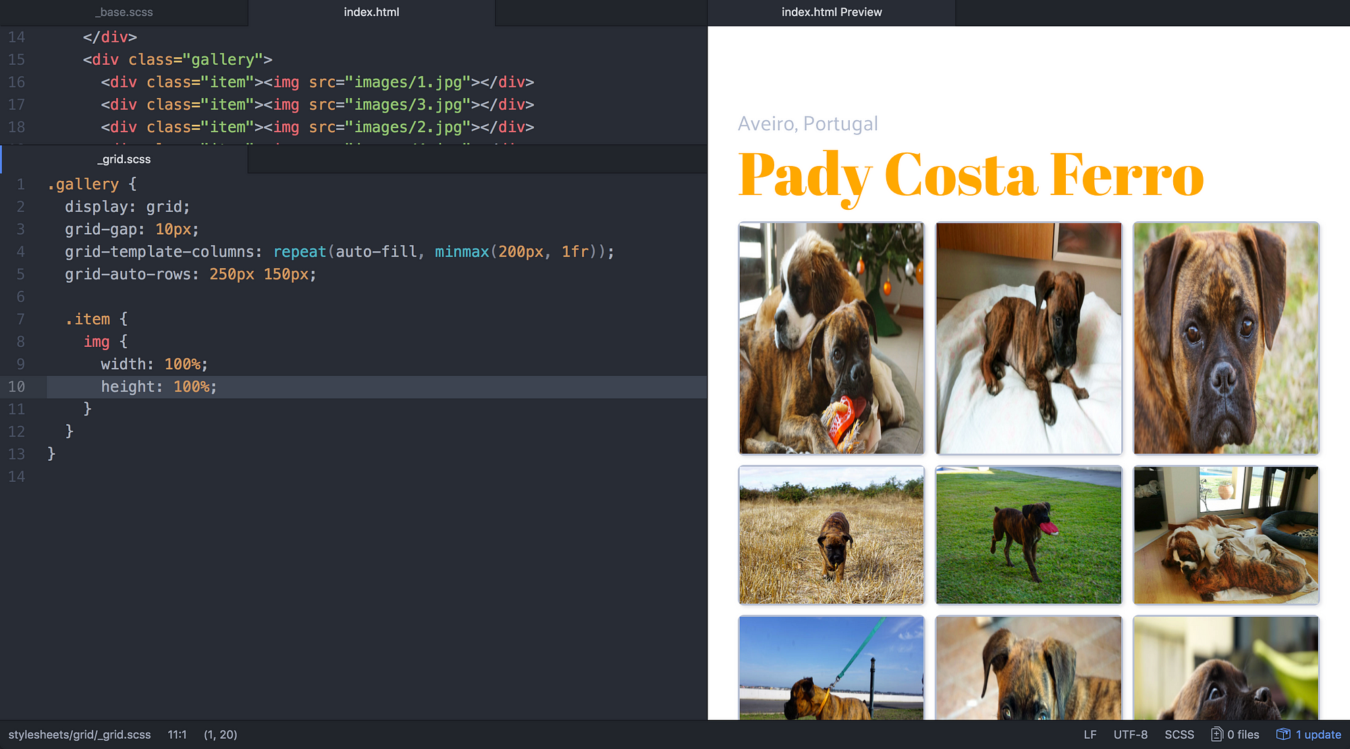The image size is (1350, 749).
Task: Open the 1 update notification
Action: pos(1309,734)
